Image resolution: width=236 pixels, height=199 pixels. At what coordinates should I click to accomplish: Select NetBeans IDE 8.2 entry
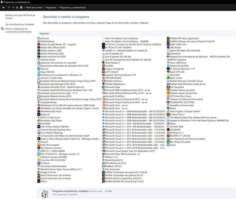112,166
